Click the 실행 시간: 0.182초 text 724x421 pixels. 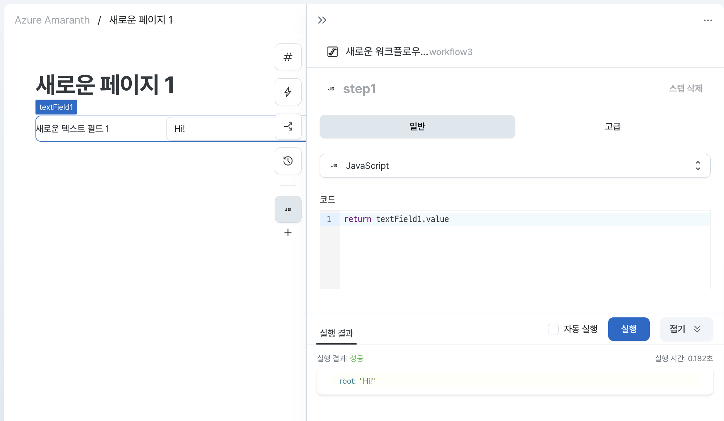pos(684,358)
